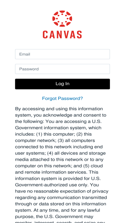Click the line starting 'By accessing and using'

pyautogui.click(x=59, y=109)
